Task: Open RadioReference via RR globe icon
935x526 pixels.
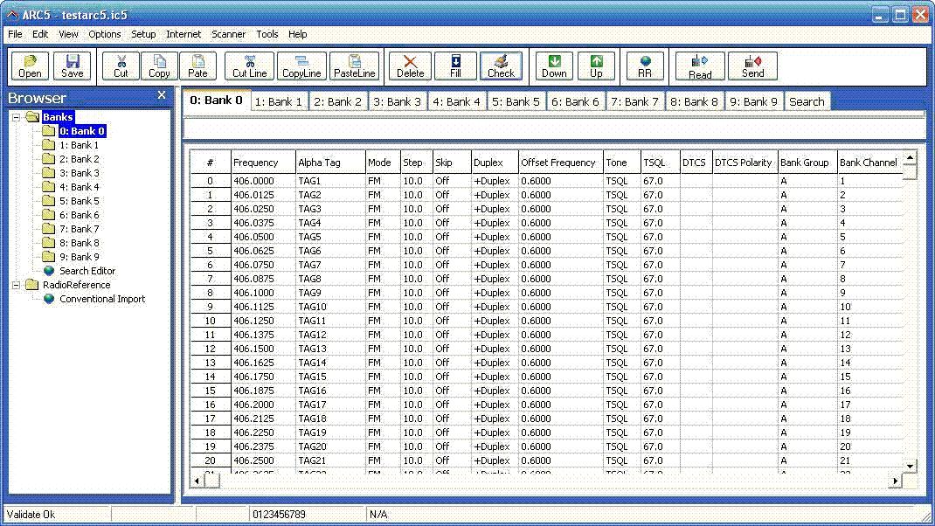Action: pos(645,66)
